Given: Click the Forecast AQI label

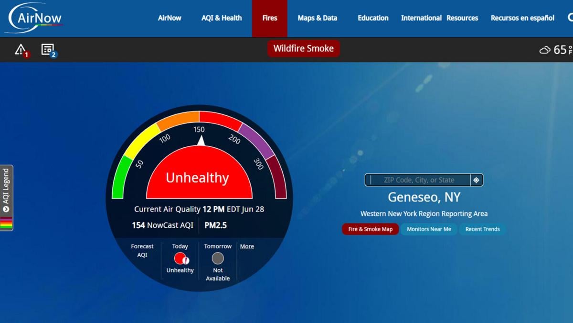Looking at the screenshot, I should pyautogui.click(x=142, y=251).
